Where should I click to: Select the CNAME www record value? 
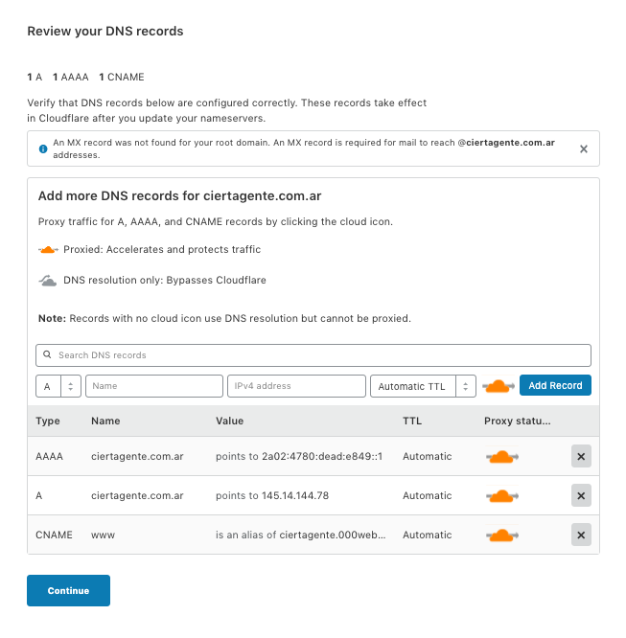(x=302, y=535)
